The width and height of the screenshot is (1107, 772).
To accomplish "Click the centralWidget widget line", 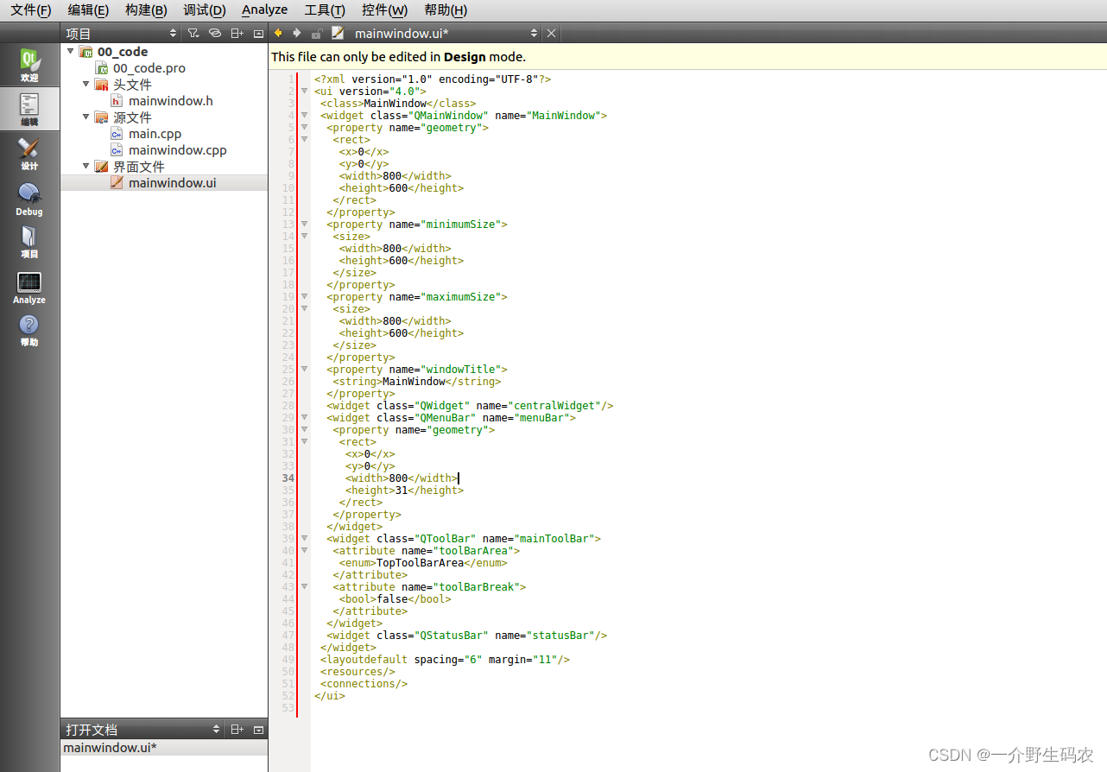I will 470,405.
